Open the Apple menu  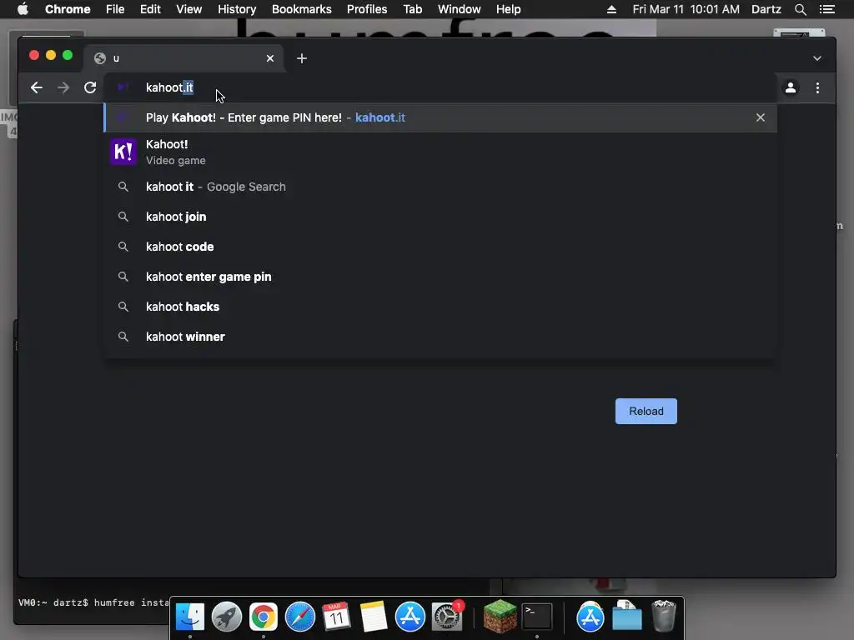(23, 9)
